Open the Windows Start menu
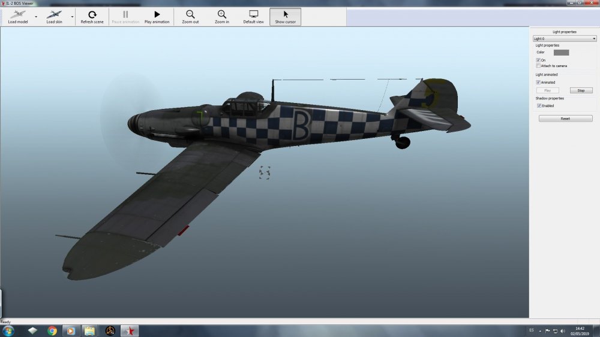 coord(8,330)
